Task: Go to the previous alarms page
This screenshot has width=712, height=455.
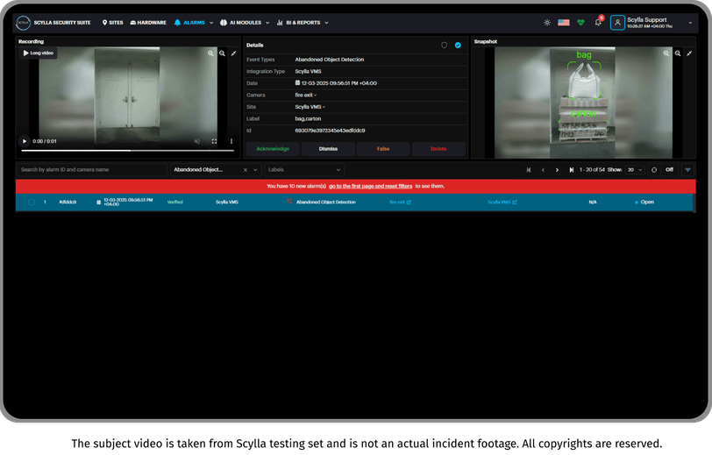Action: click(543, 170)
